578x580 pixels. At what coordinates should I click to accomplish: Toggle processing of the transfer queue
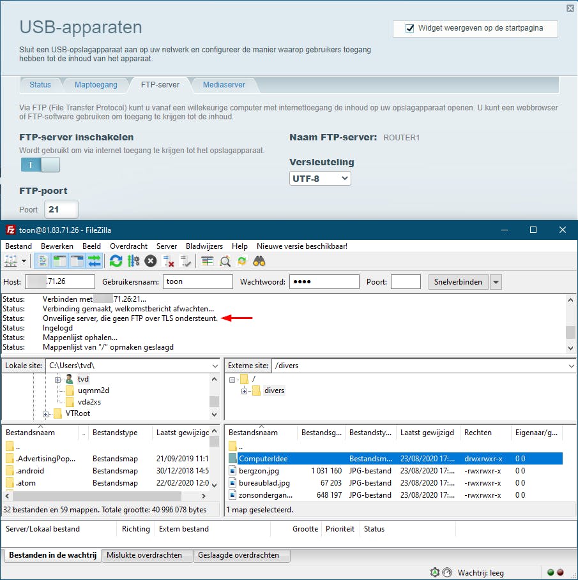[x=133, y=261]
